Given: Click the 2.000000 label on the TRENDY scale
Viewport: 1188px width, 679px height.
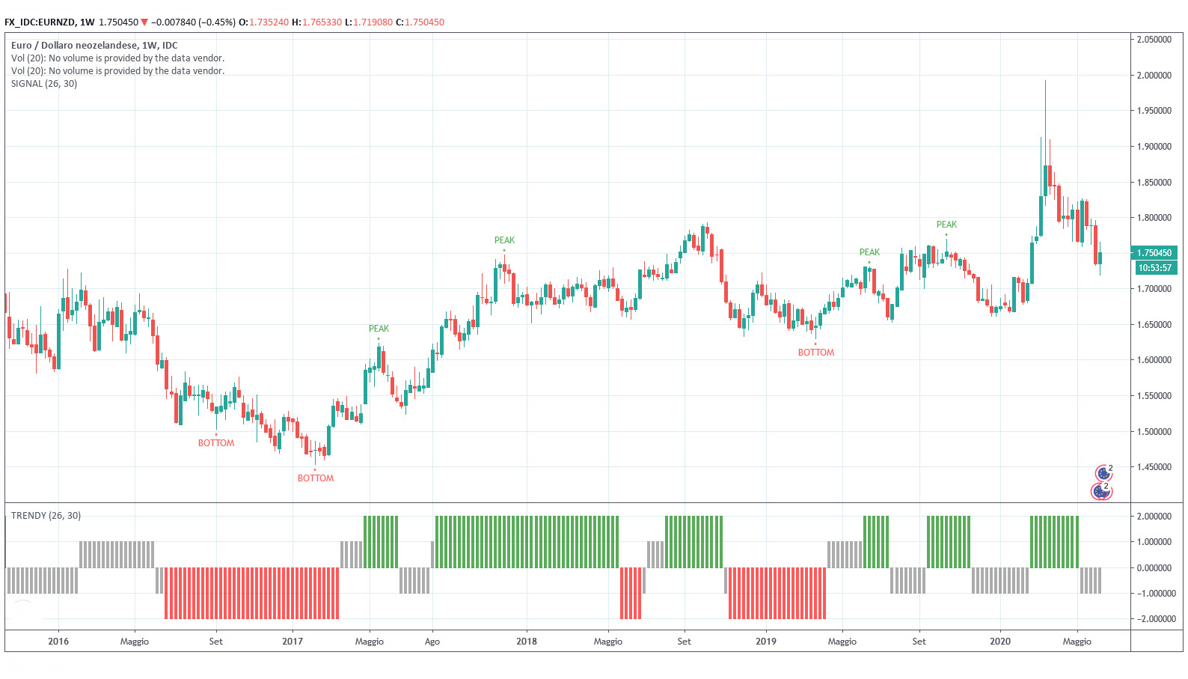Looking at the screenshot, I should [x=1154, y=517].
